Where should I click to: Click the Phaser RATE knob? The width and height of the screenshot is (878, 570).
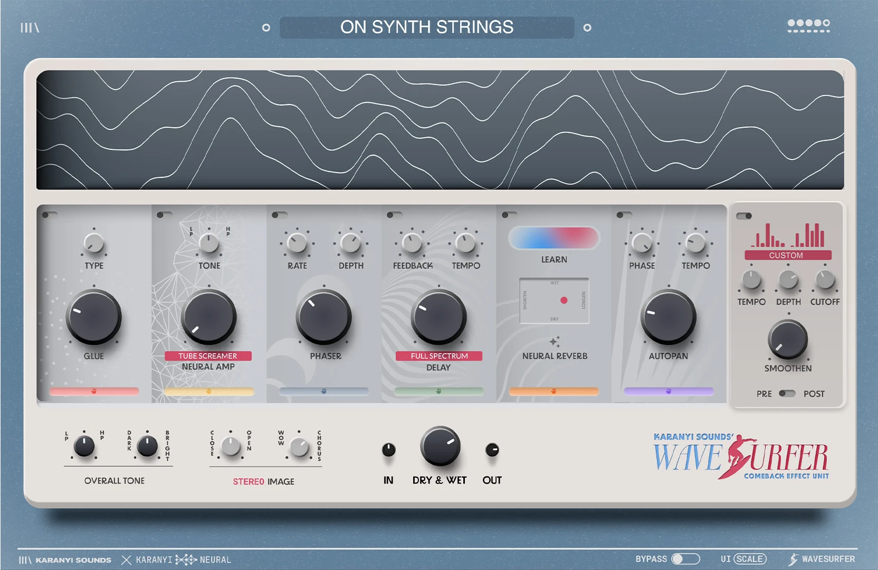pos(297,243)
